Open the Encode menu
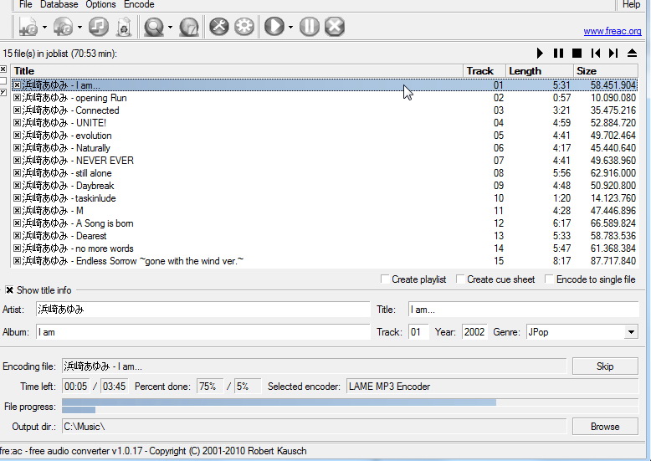Screen dimensions: 651x461 tap(139, 4)
